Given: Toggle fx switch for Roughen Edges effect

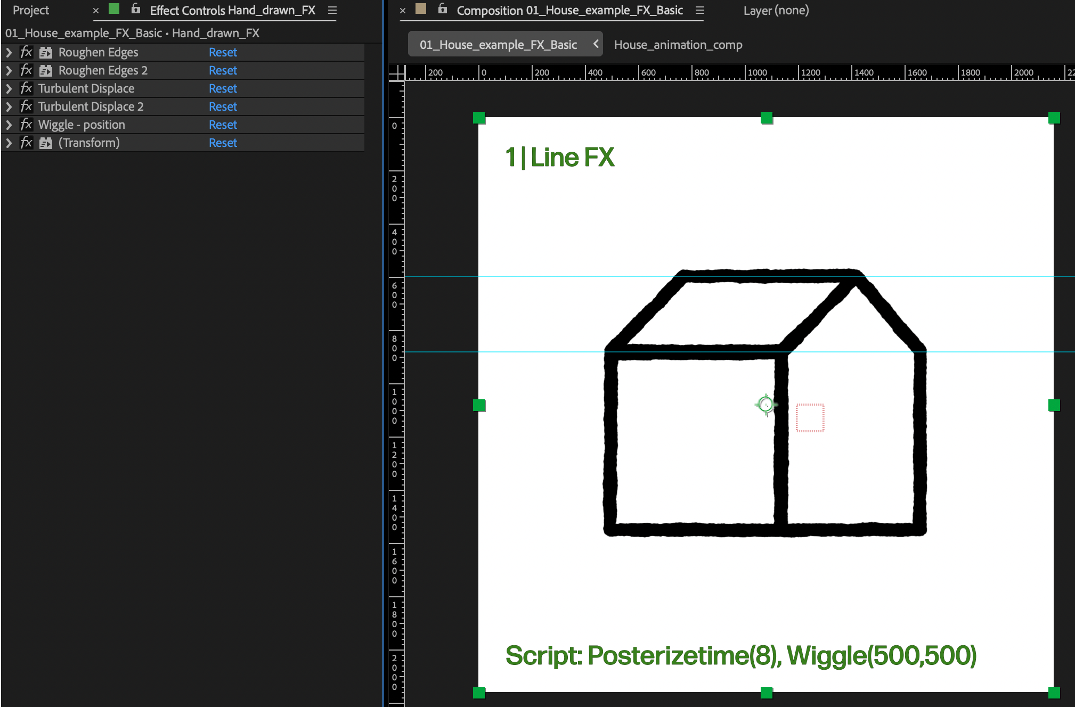Looking at the screenshot, I should click(26, 52).
